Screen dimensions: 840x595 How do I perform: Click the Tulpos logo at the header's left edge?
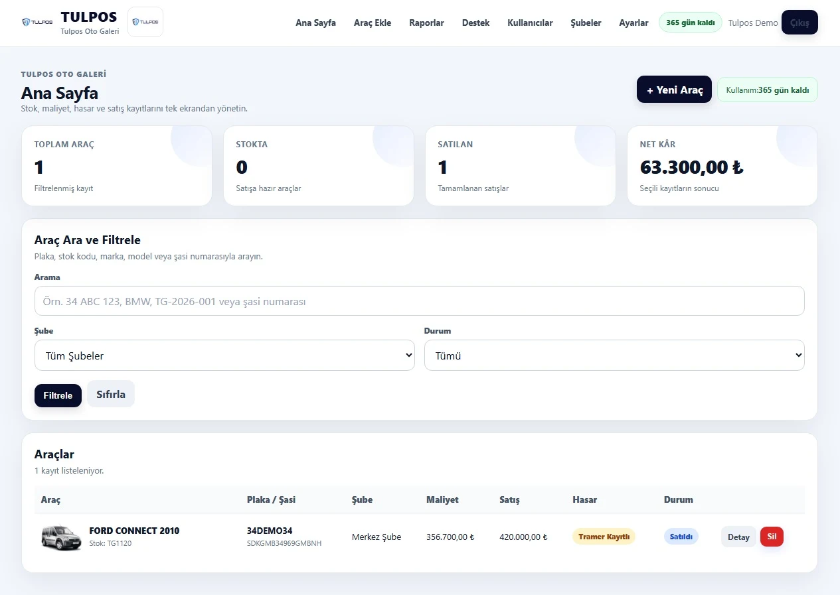tap(37, 22)
